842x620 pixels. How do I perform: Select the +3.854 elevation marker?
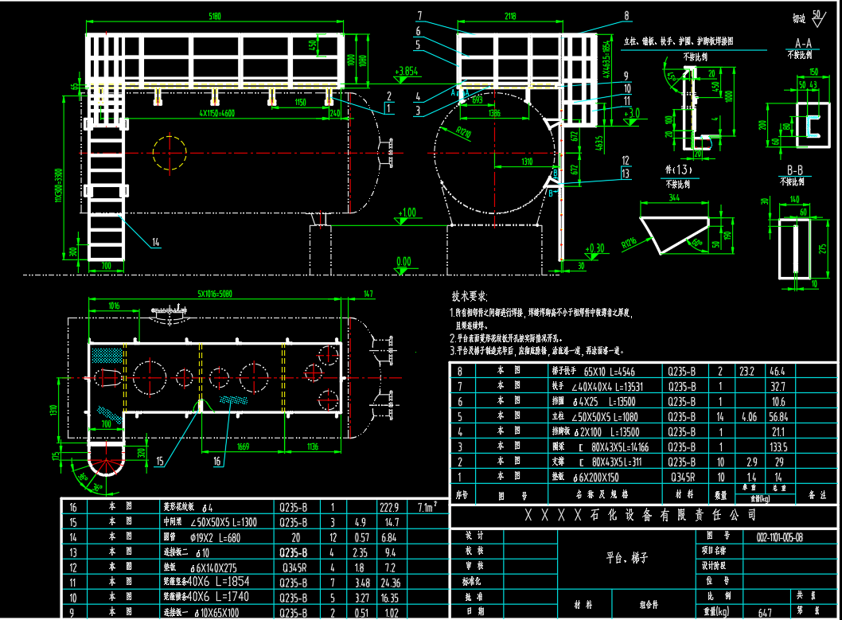point(406,71)
